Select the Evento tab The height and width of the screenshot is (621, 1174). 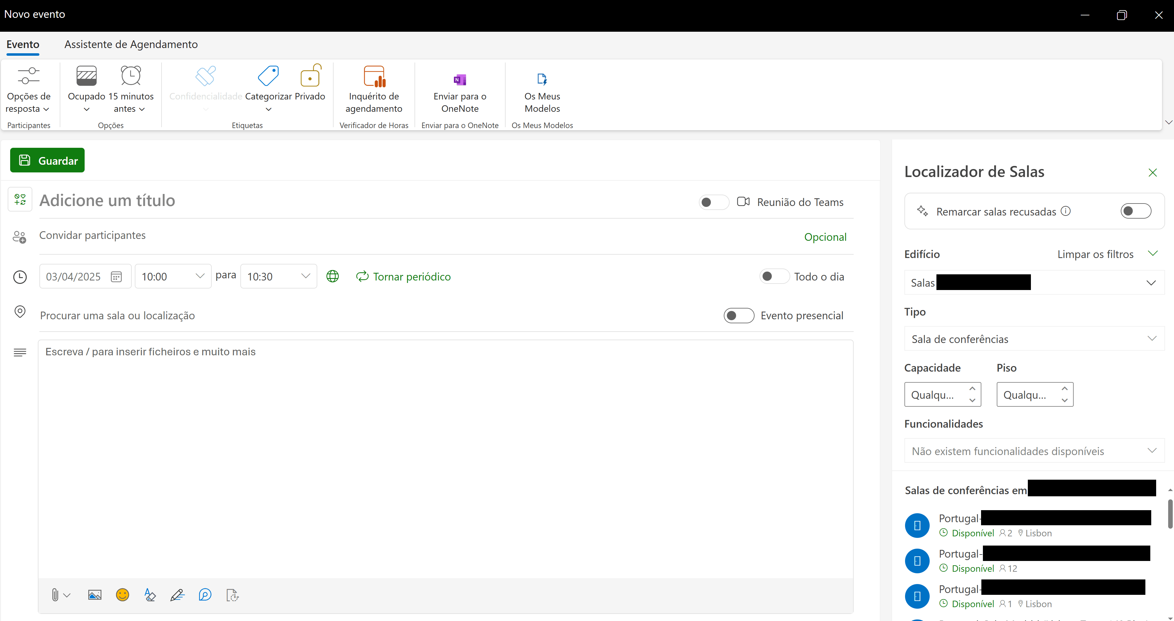pos(23,44)
